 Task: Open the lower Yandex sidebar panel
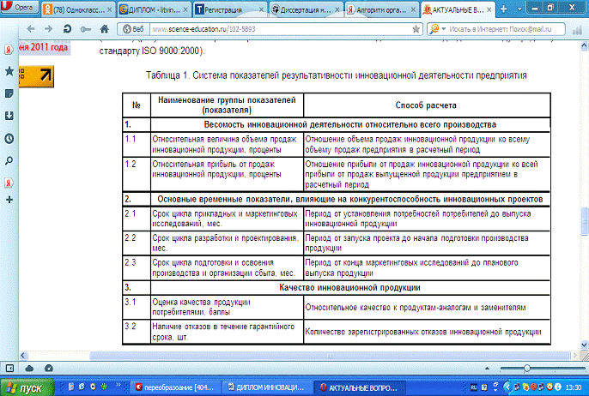pyautogui.click(x=9, y=183)
